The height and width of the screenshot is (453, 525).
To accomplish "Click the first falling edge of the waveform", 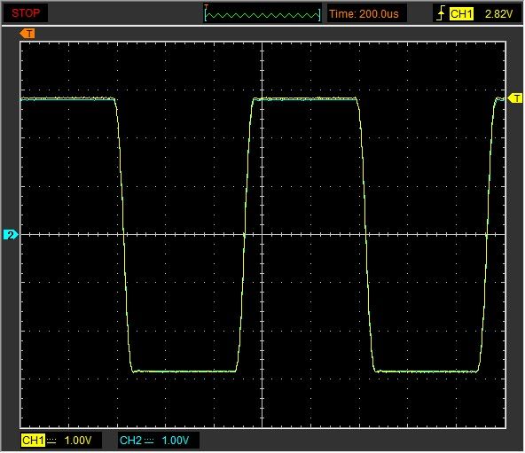I will click(123, 234).
